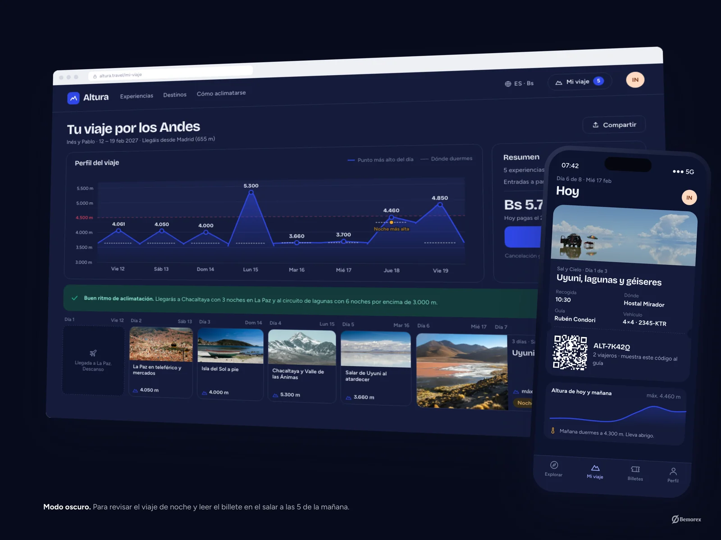Tap the Recogida 10:30 pickup time

tap(566, 296)
